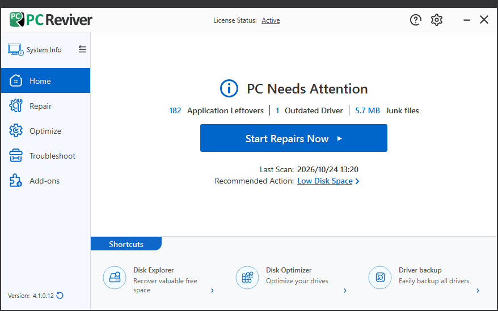Open the help question mark icon
Screen dimensions: 498x311
point(415,20)
